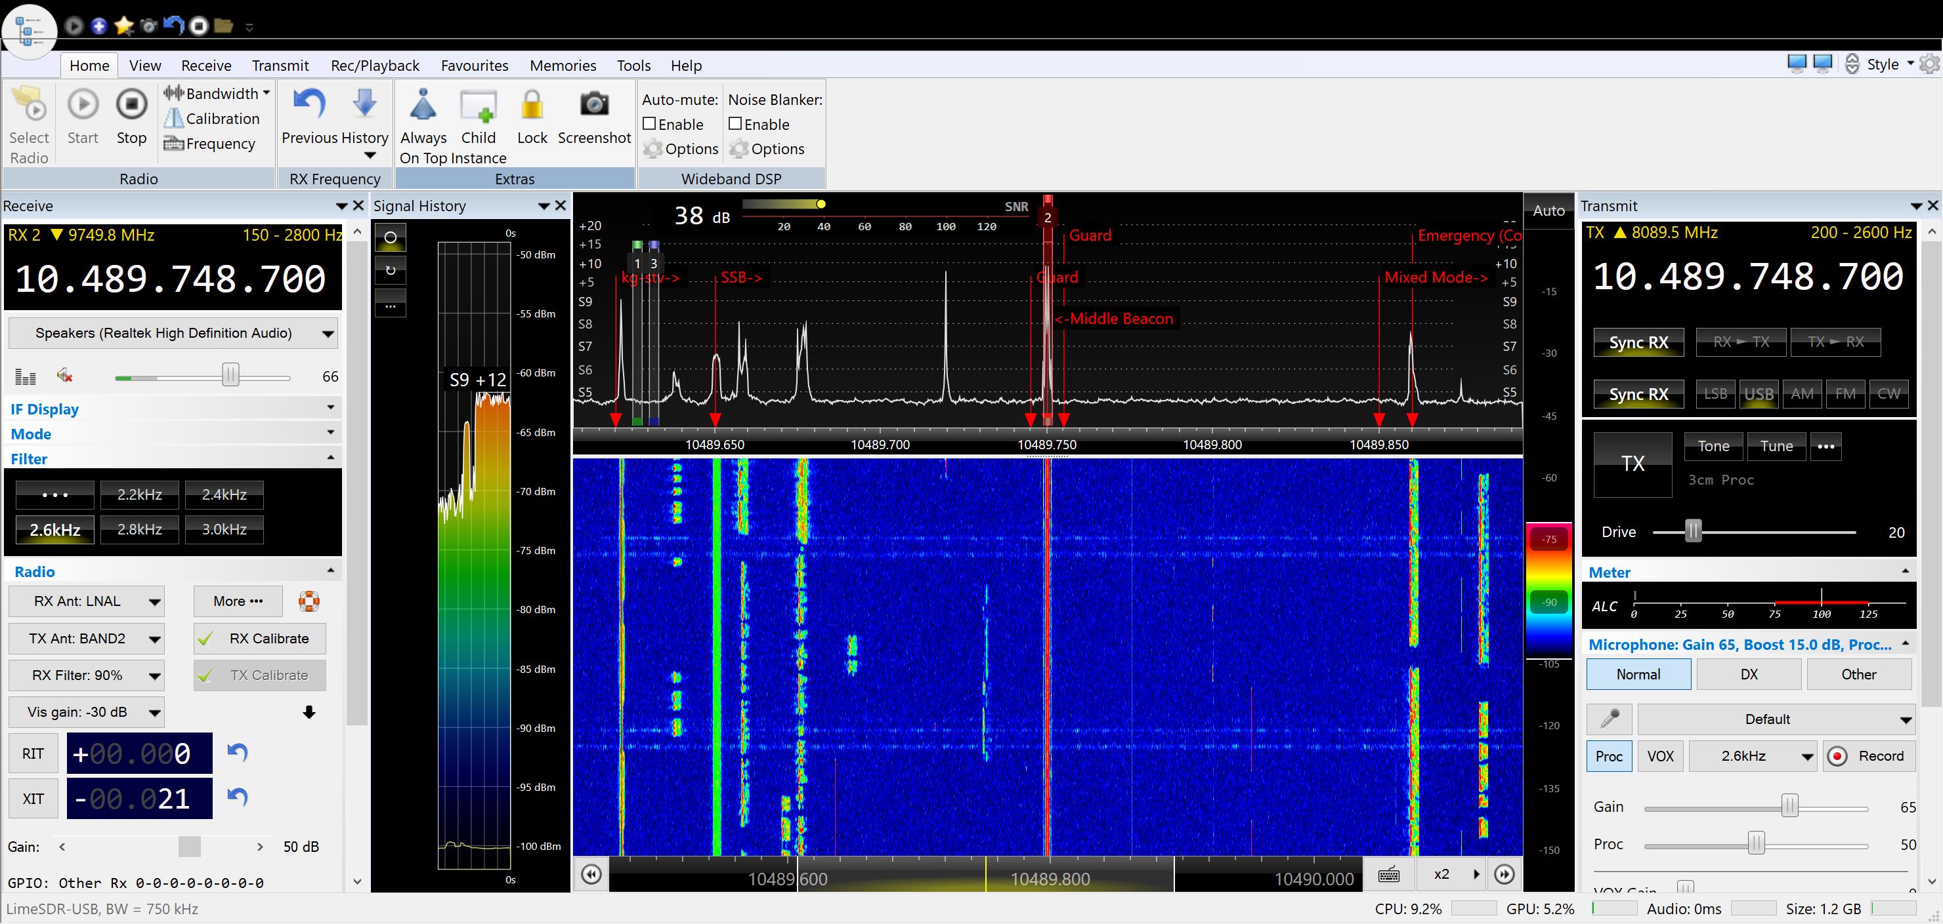The image size is (1943, 924).
Task: Click the Drive level slider
Action: tap(1694, 531)
